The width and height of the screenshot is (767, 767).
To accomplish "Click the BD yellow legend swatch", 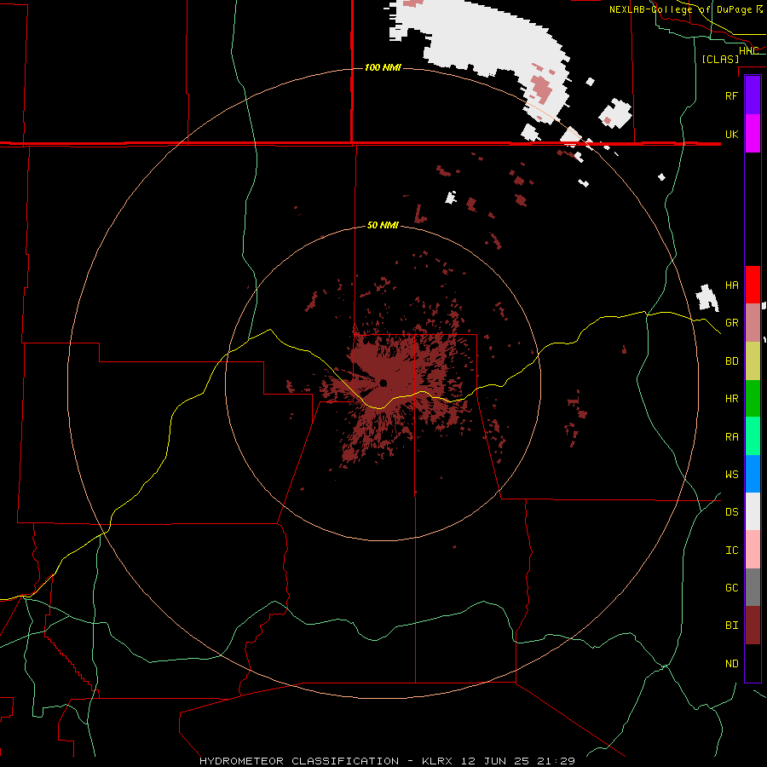I will click(x=753, y=360).
